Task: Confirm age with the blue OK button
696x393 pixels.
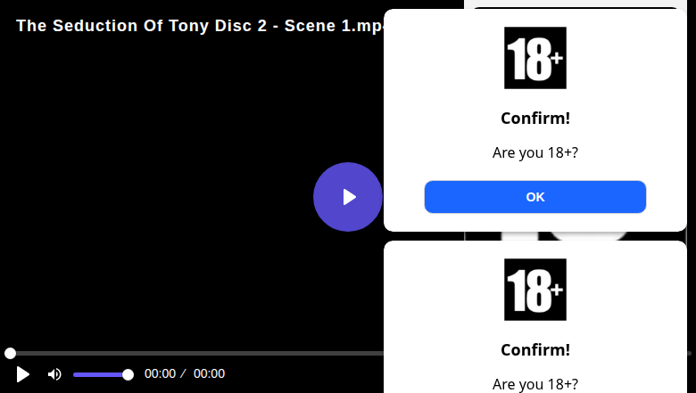Action: 534,197
